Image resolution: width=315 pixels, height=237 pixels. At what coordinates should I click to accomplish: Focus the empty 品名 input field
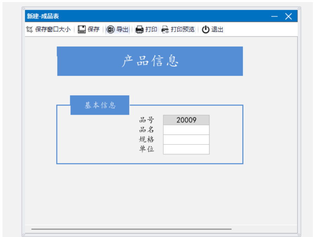pyautogui.click(x=186, y=130)
